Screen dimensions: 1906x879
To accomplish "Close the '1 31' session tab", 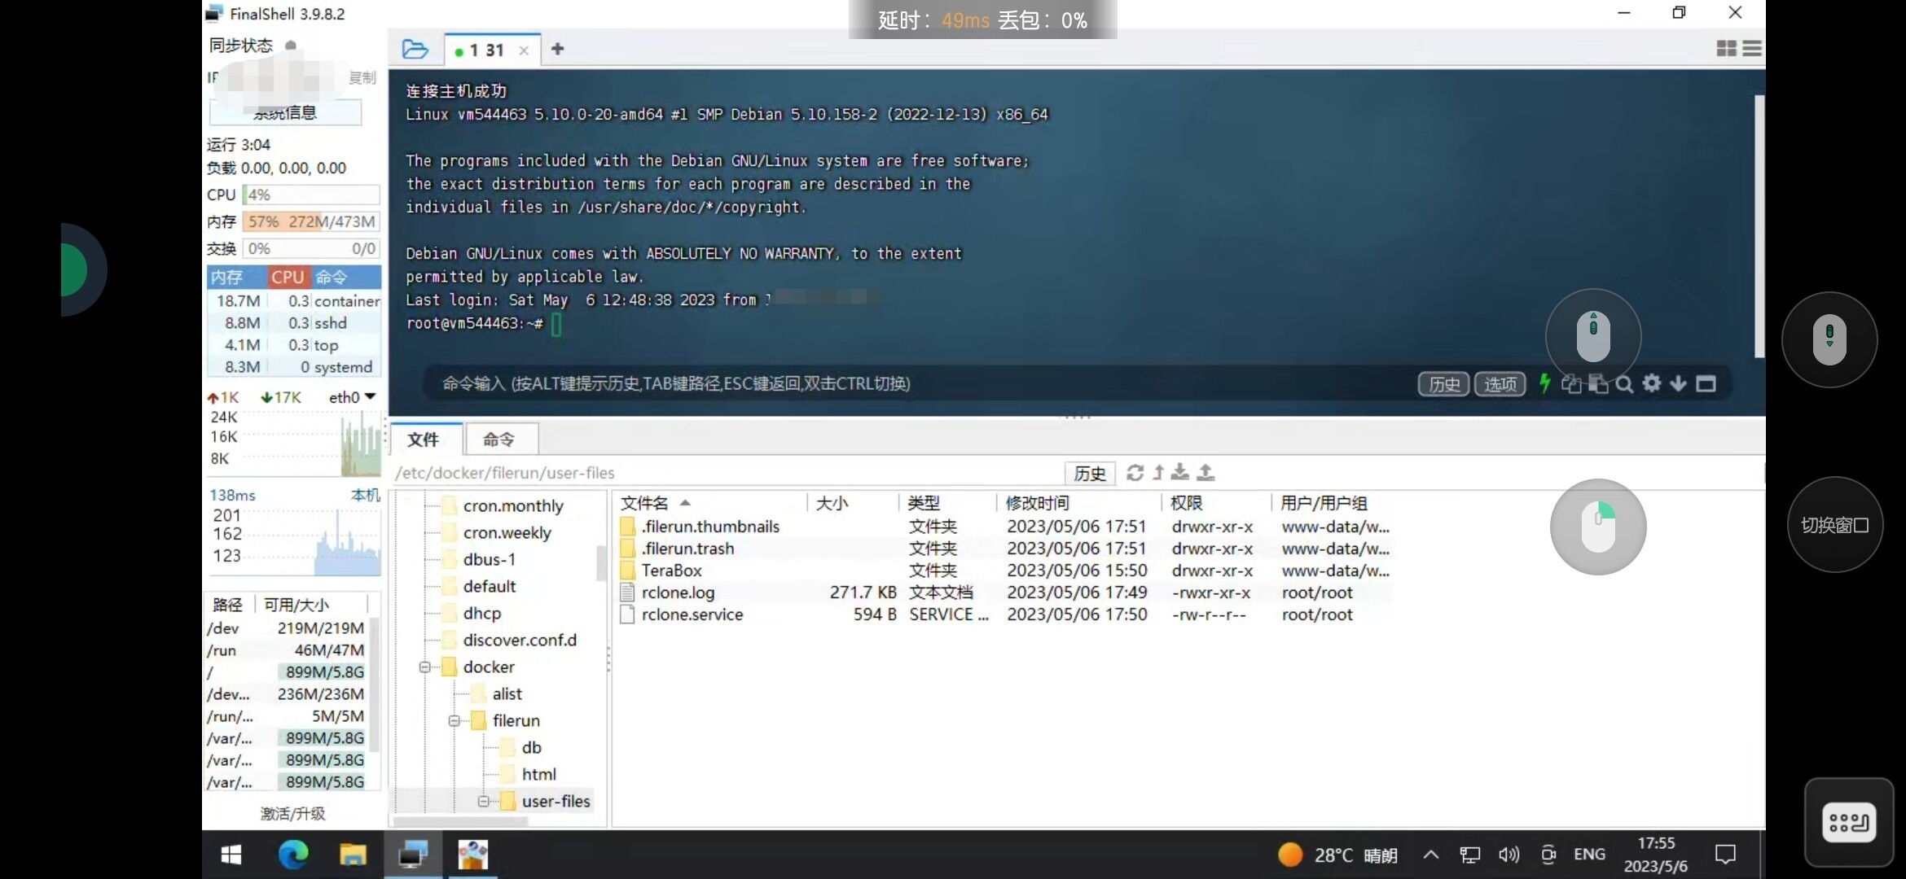I will pos(524,50).
